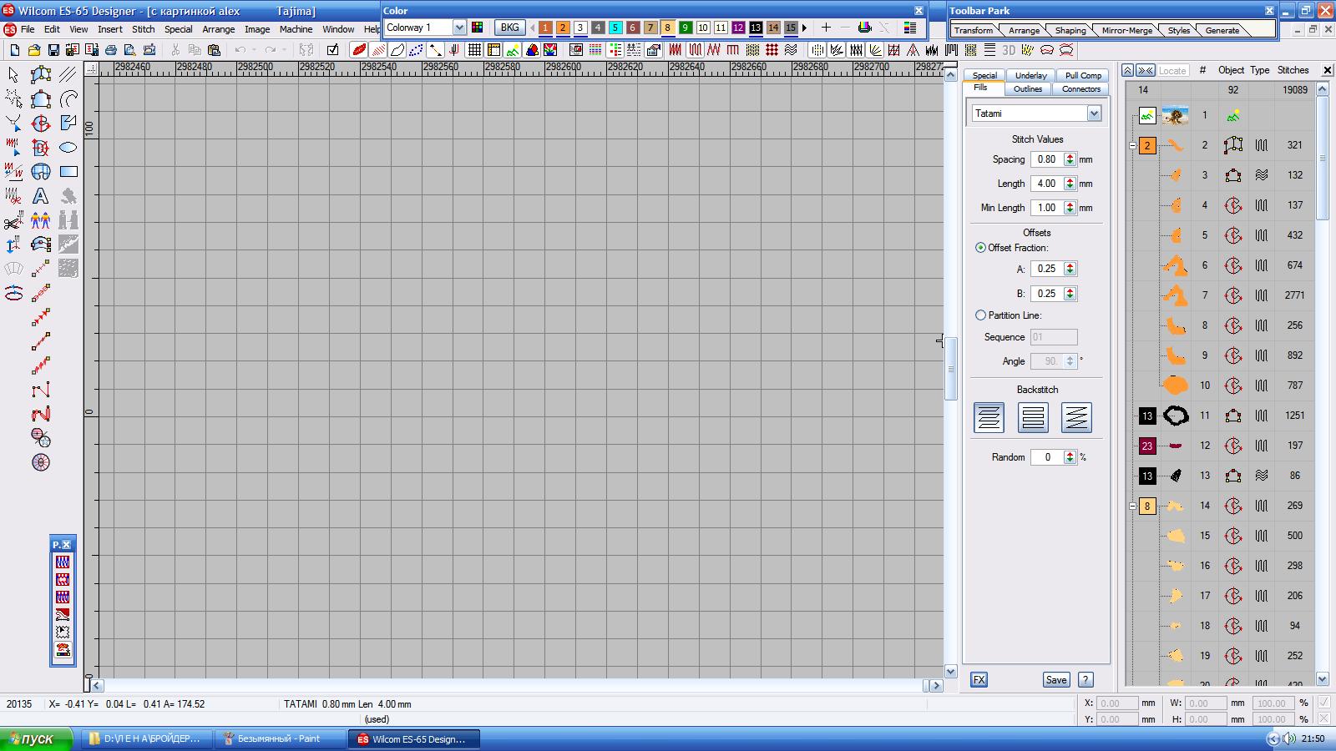
Task: Switch to the Underlay tab
Action: click(1030, 75)
